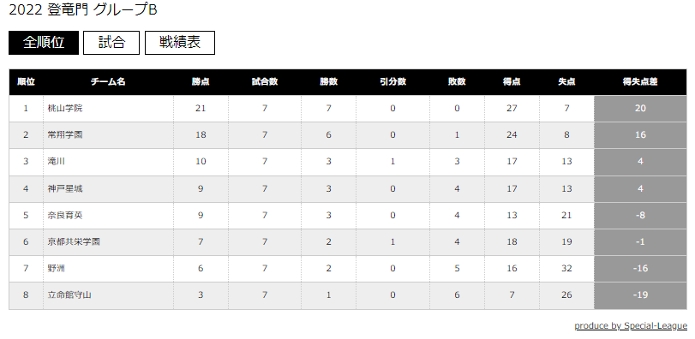Select the 試合数 column header

point(265,82)
